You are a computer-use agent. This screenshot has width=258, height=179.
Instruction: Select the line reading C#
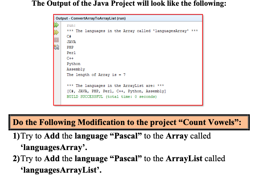pyautogui.click(x=69, y=36)
